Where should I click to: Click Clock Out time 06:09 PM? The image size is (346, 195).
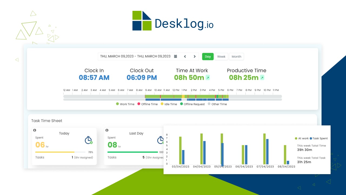click(142, 78)
